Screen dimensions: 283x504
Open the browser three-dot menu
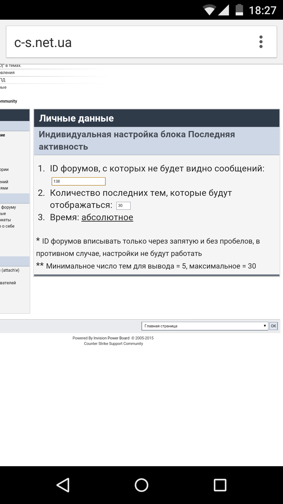click(261, 42)
